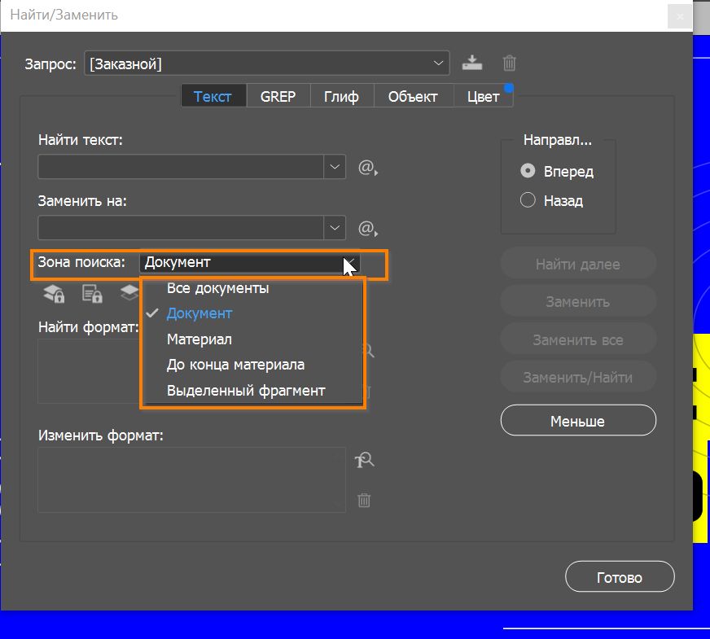710x639 pixels.
Task: Collapse the Зона поиска dropdown showing Документ
Action: 250,262
